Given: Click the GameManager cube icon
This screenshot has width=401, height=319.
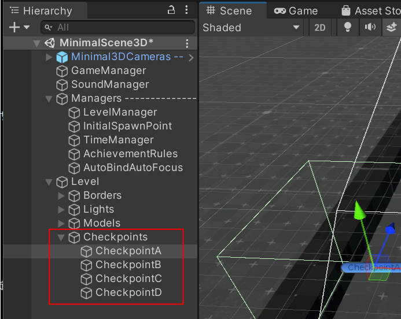Looking at the screenshot, I should tap(62, 71).
